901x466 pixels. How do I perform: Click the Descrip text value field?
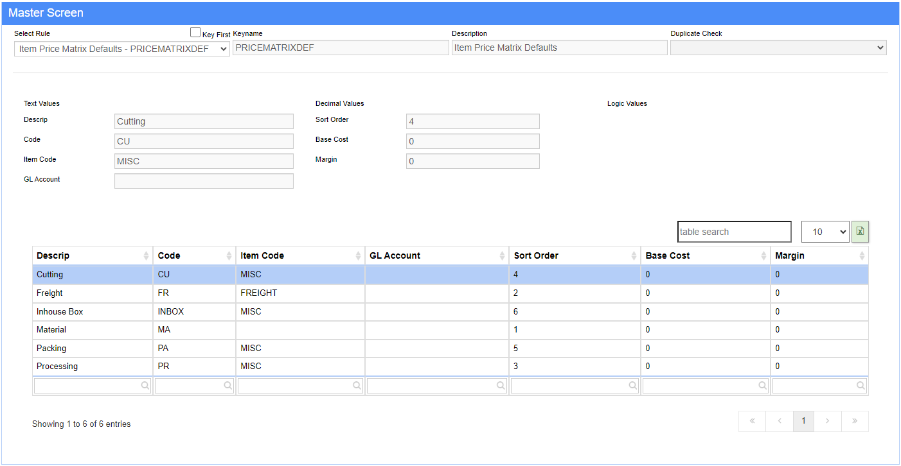coord(204,121)
